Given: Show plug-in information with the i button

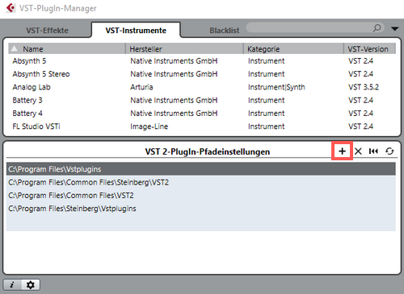Looking at the screenshot, I should pyautogui.click(x=12, y=284).
